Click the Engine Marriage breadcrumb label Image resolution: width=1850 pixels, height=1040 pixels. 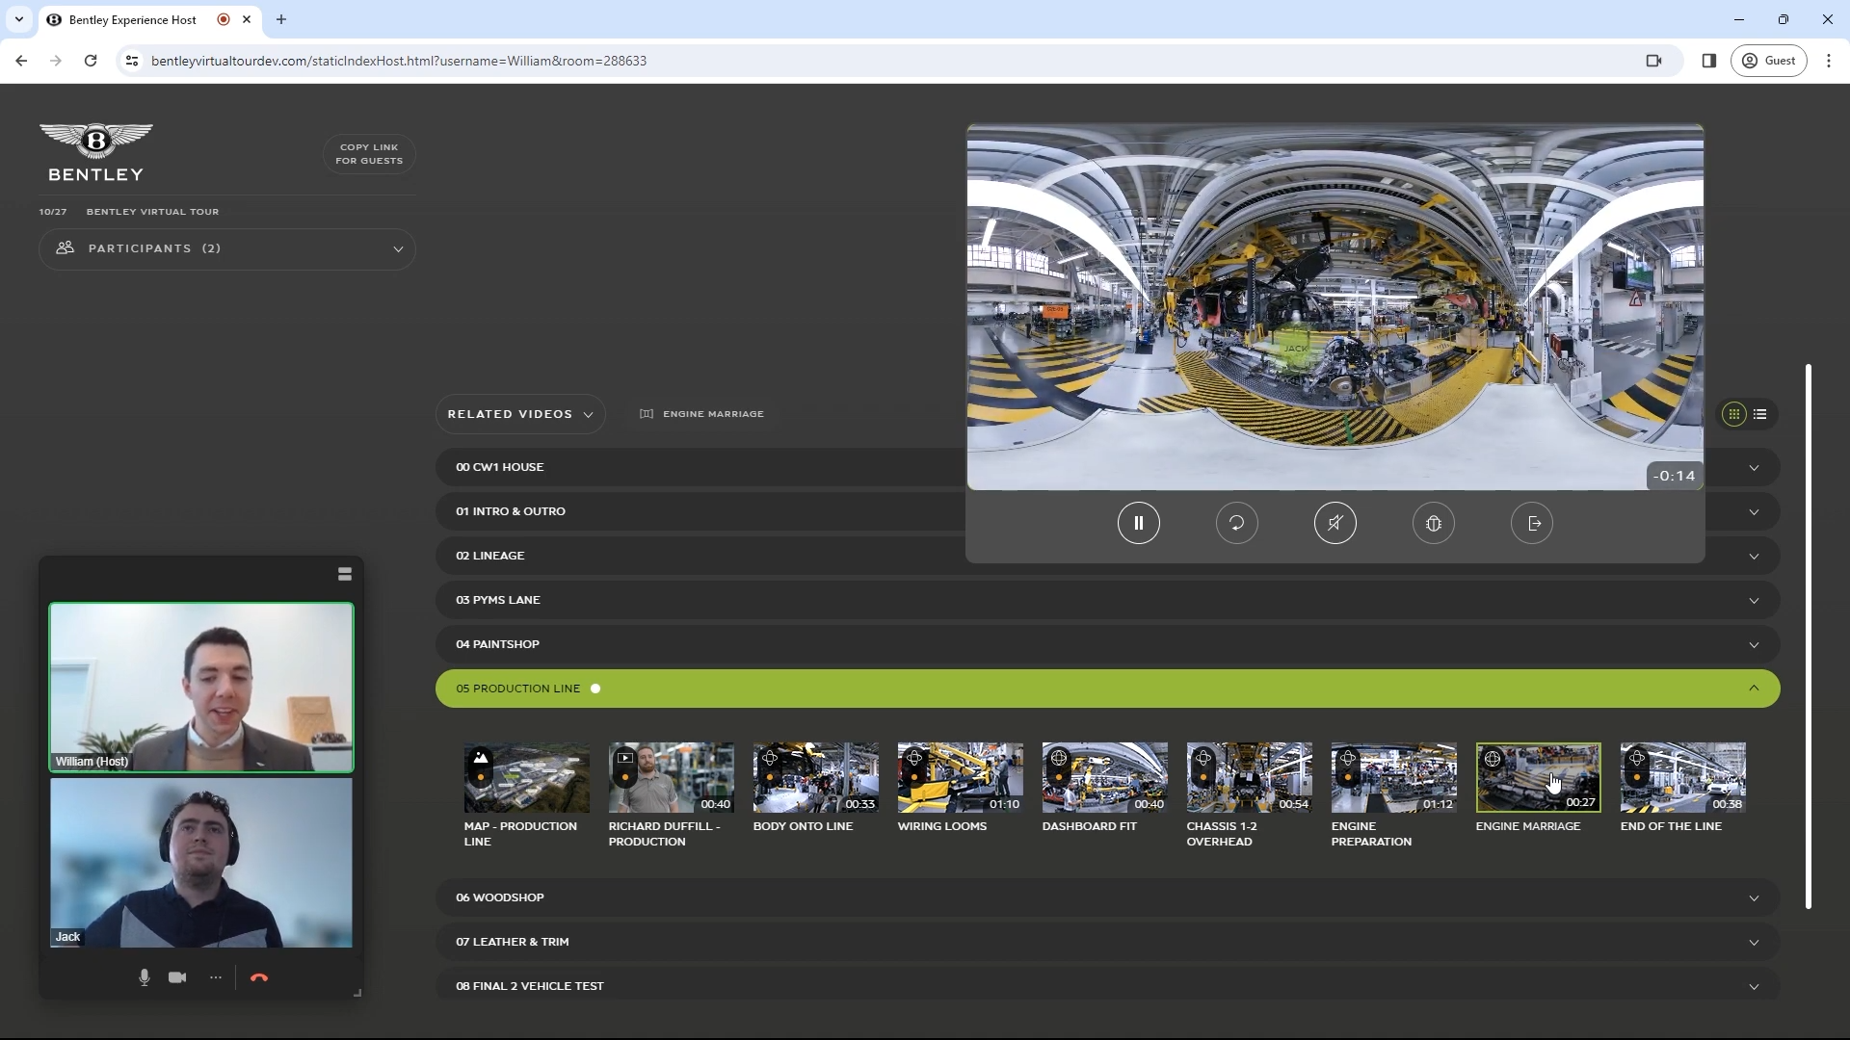[x=713, y=414]
